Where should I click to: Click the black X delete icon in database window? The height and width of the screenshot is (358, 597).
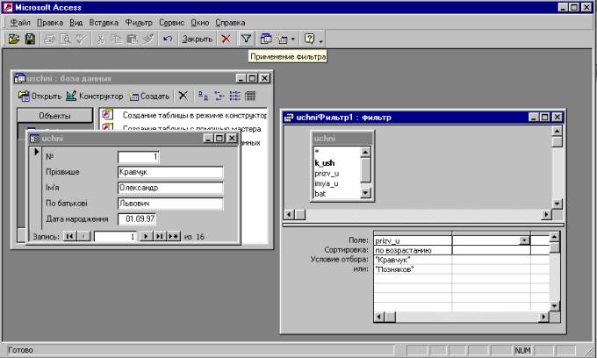click(x=183, y=96)
